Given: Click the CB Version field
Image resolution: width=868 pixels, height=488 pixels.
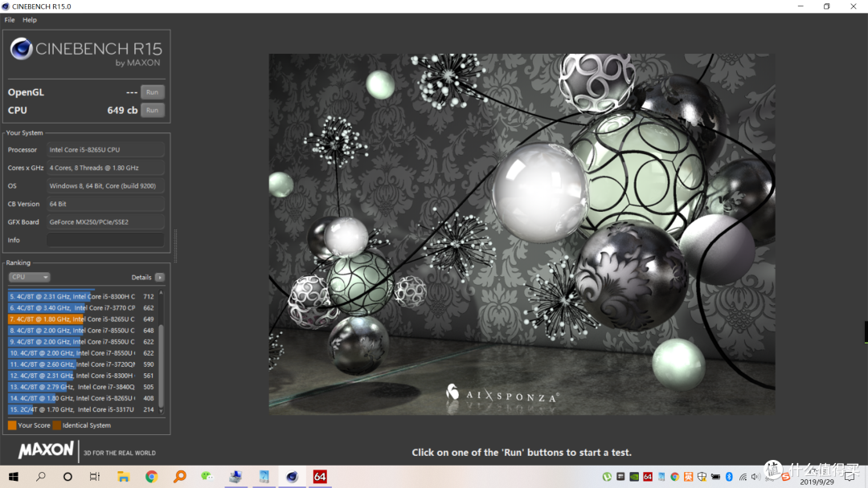Looking at the screenshot, I should coord(105,204).
